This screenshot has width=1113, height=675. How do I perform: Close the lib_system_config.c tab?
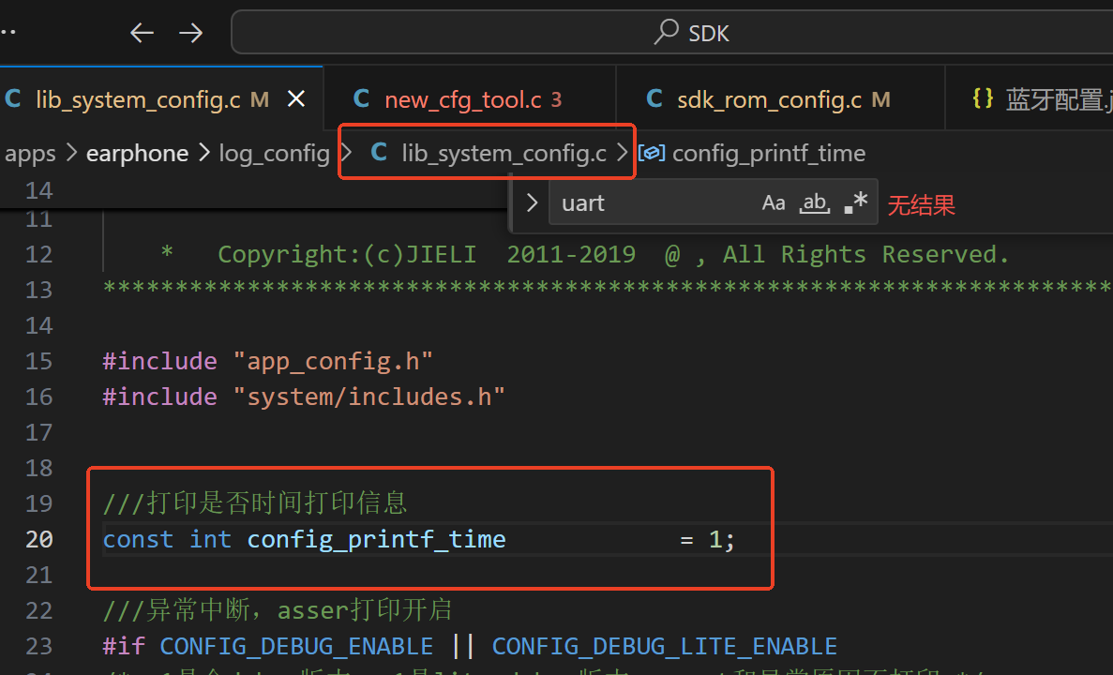tap(296, 99)
